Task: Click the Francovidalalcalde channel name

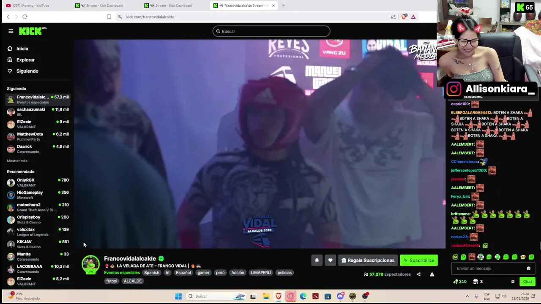Action: coord(130,258)
